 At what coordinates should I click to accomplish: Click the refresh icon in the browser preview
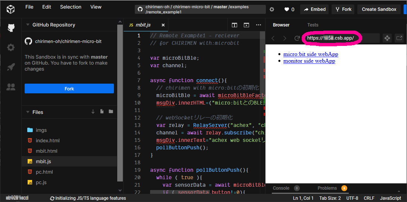297,38
